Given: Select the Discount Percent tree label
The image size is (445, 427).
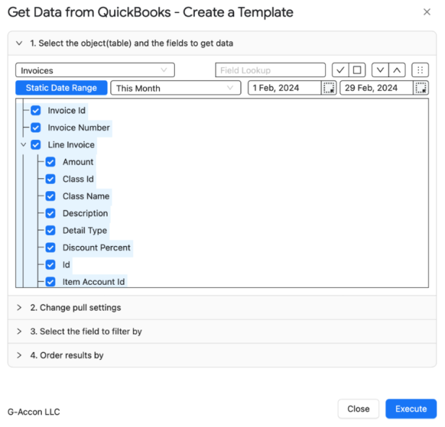Looking at the screenshot, I should click(x=97, y=247).
